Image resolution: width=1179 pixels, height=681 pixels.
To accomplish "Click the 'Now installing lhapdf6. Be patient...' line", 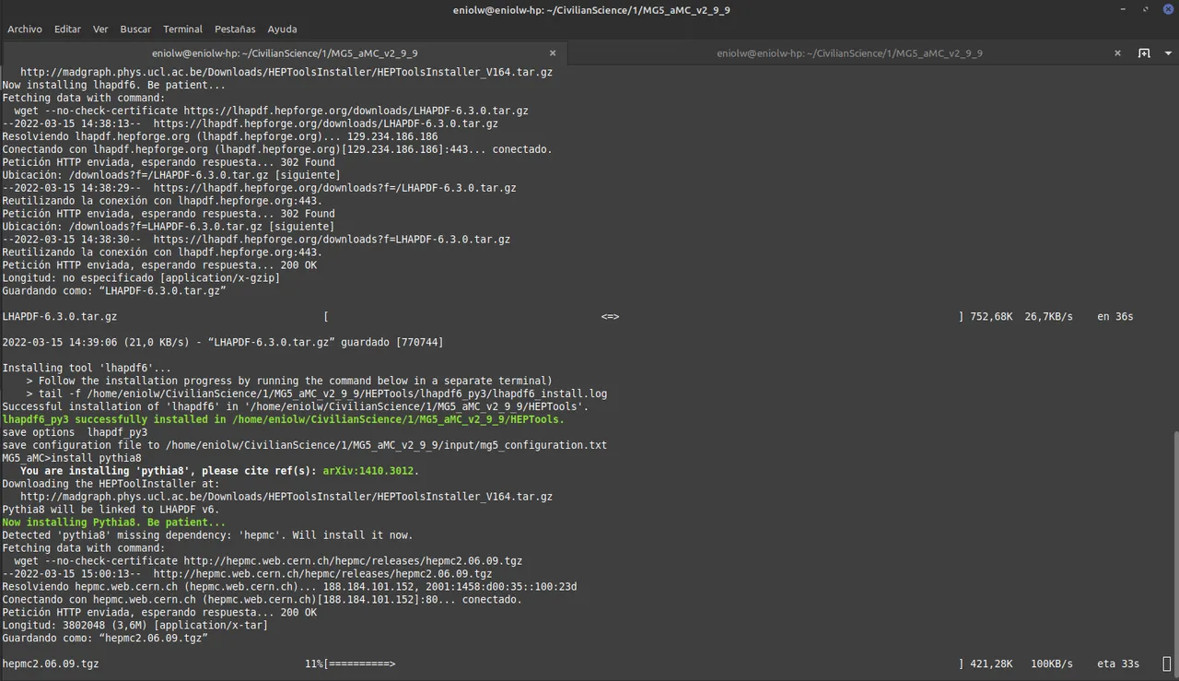I will point(113,85).
